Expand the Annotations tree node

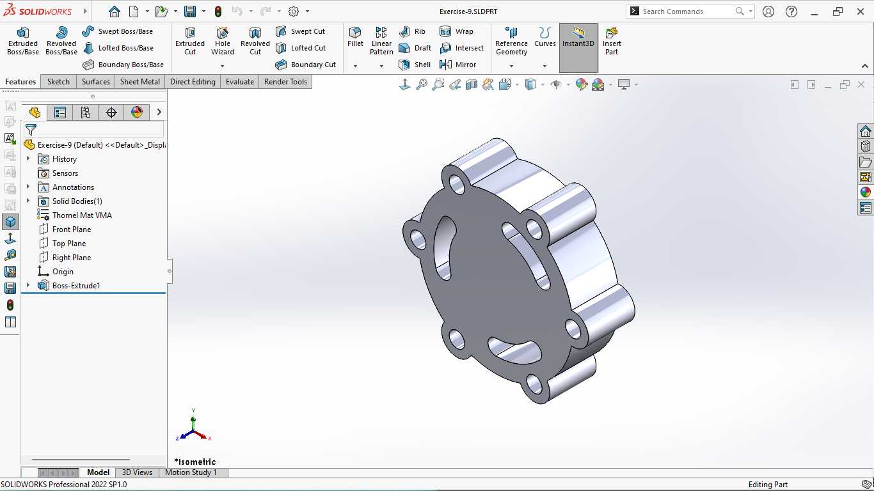click(x=28, y=187)
